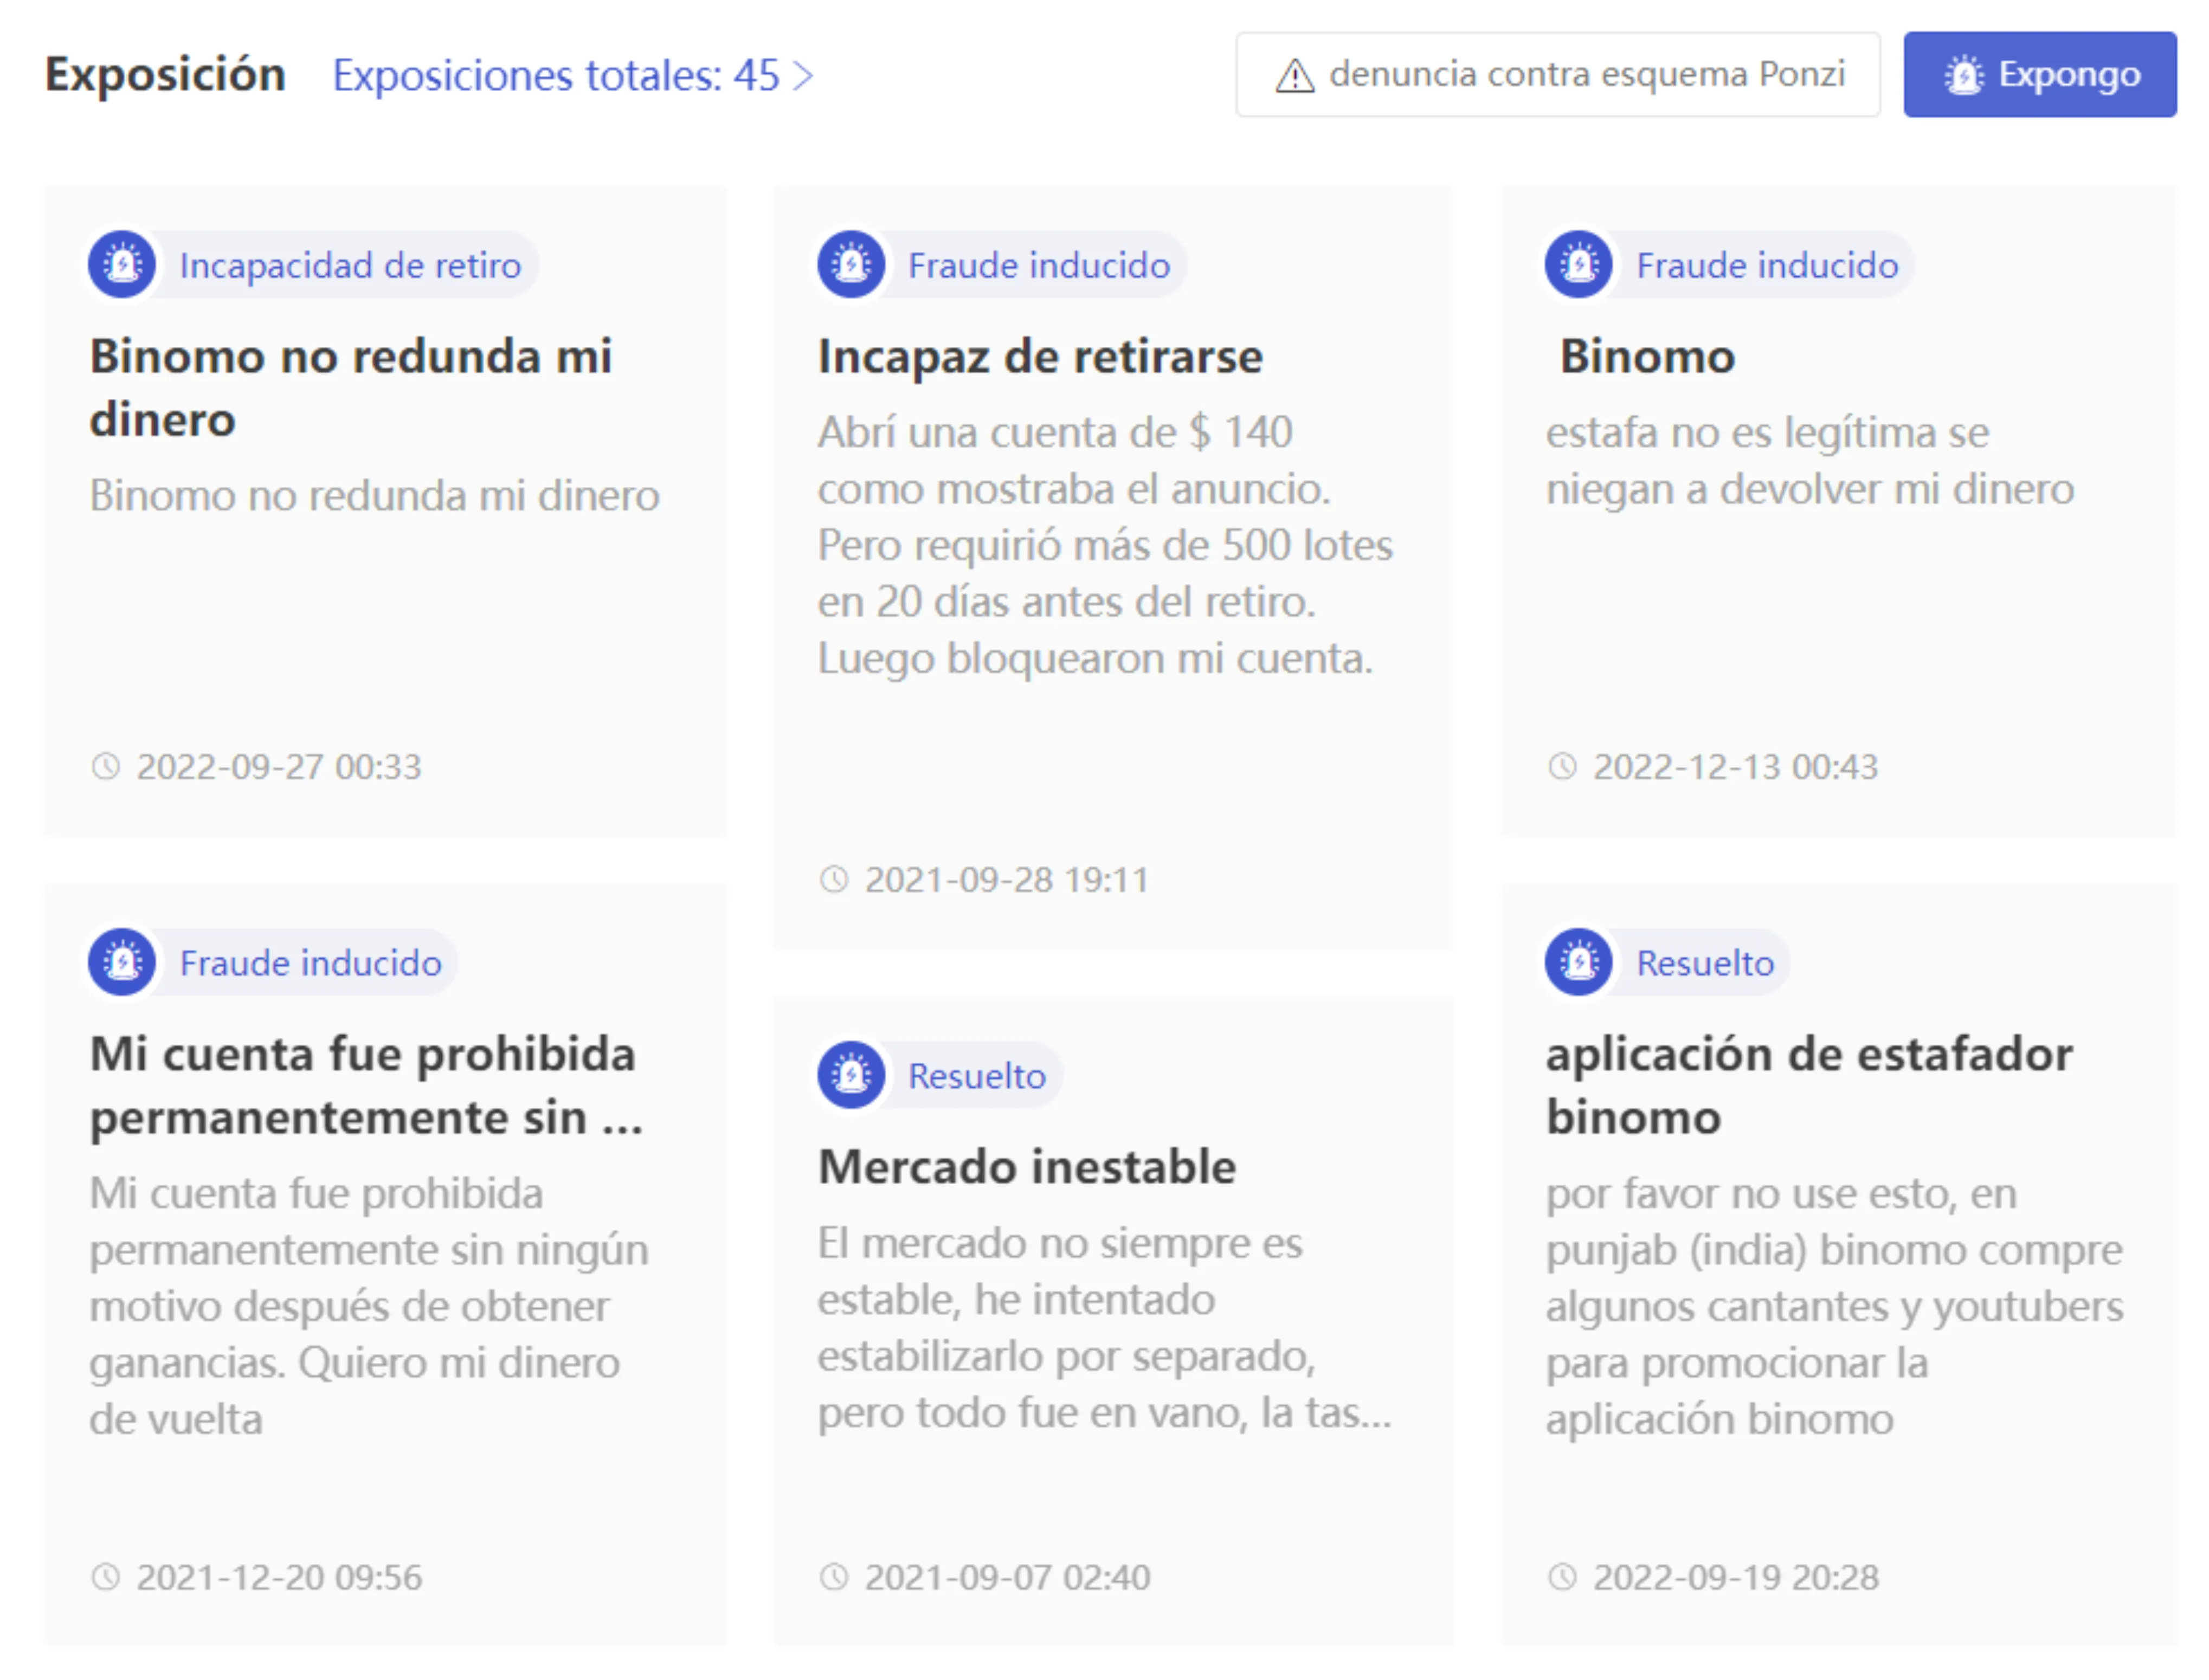Click clock icon beside 2022-09-19 20:28
Screen dimensions: 2209x1680
[x=1562, y=1578]
